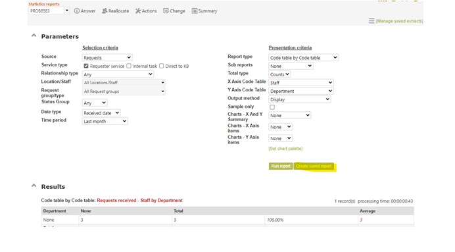Click the Selection criteria heading

(100, 47)
